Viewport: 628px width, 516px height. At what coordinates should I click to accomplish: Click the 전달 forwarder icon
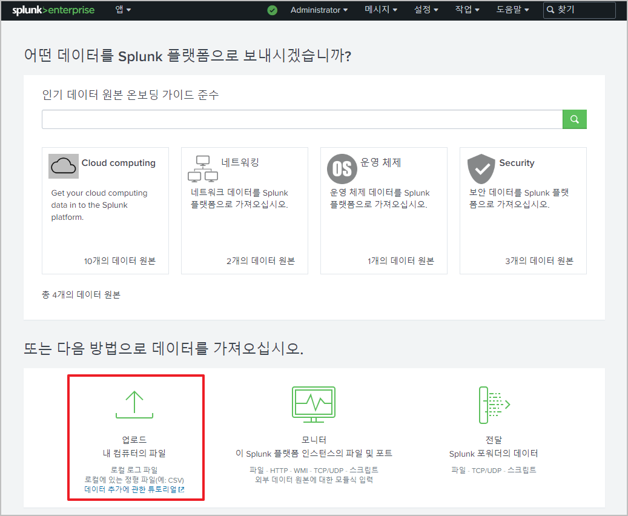494,405
